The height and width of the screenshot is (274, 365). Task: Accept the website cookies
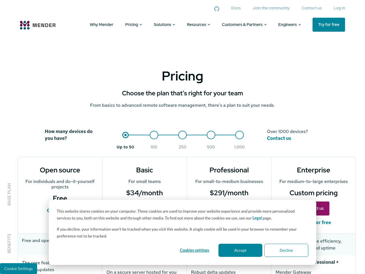(x=240, y=250)
